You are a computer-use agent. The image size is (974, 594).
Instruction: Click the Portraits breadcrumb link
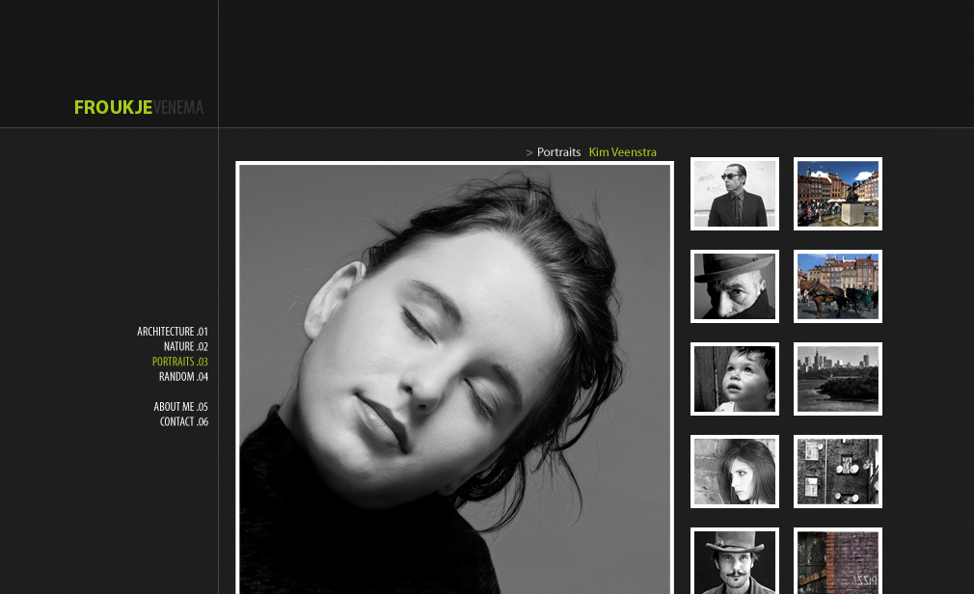[x=558, y=152]
